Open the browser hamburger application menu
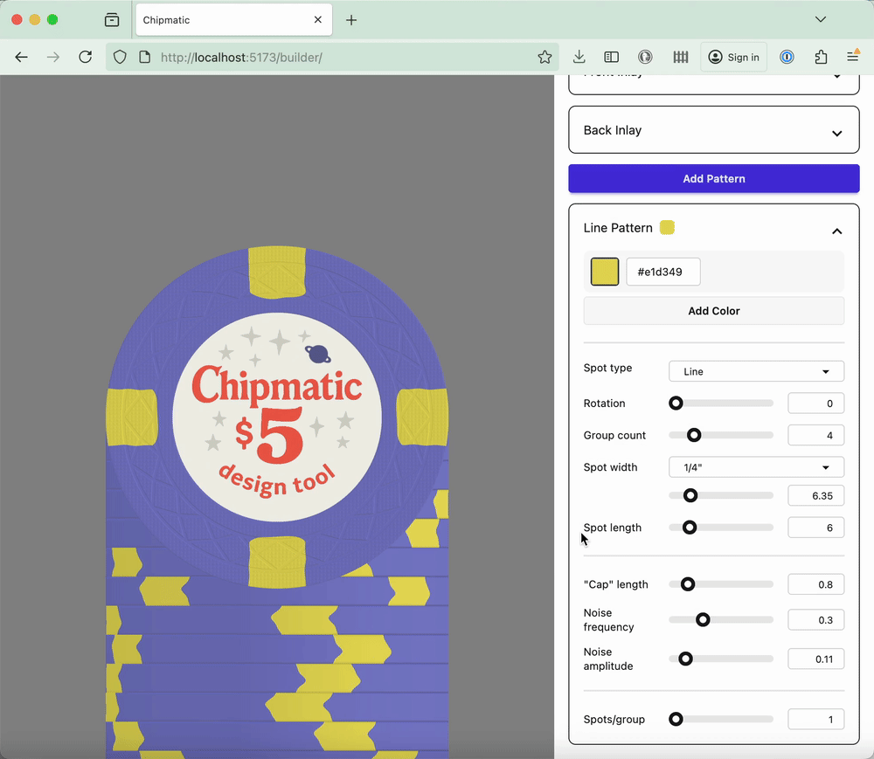Screen dimensions: 874x759 point(853,56)
